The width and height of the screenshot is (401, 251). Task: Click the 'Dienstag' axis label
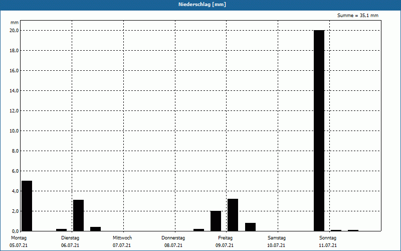(x=70, y=238)
